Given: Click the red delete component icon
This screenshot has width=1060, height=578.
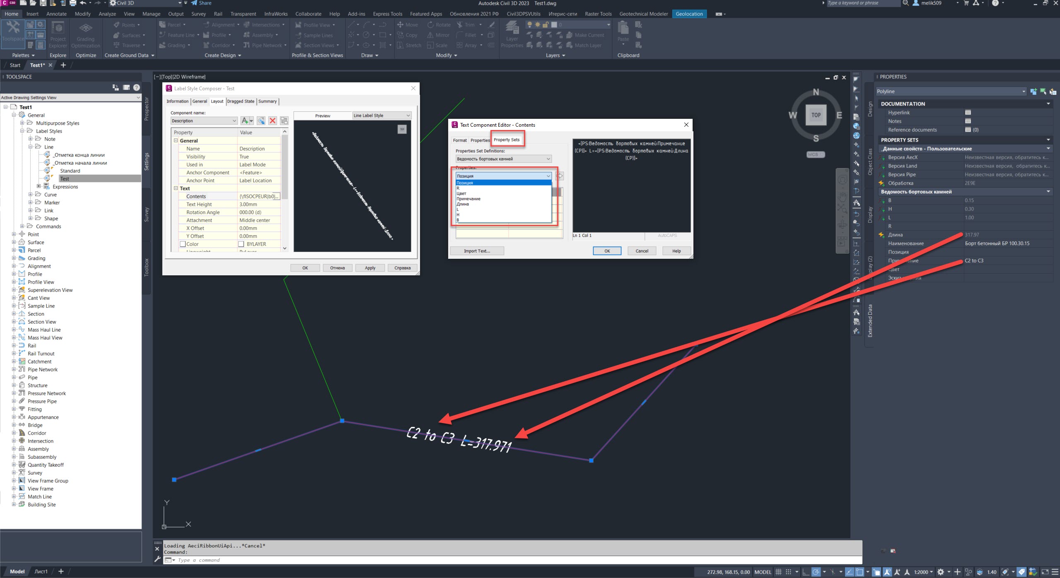Looking at the screenshot, I should coord(273,120).
